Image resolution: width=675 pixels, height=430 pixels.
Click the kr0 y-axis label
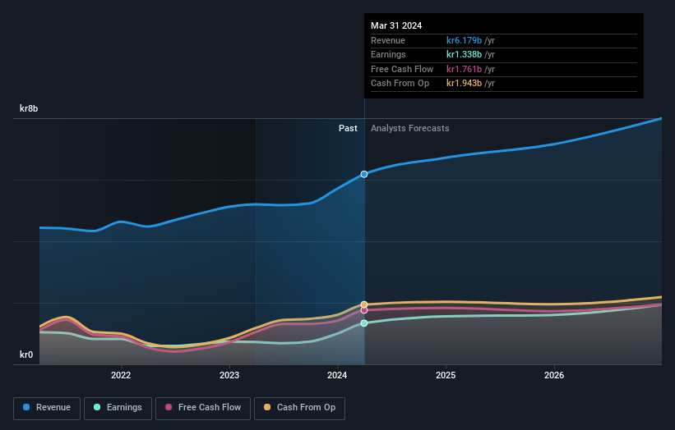point(26,355)
